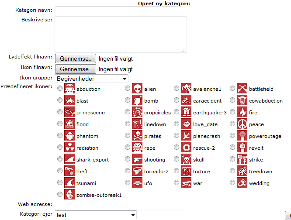
Task: Click the tornado-2 funnel icon
Action: tap(137, 171)
